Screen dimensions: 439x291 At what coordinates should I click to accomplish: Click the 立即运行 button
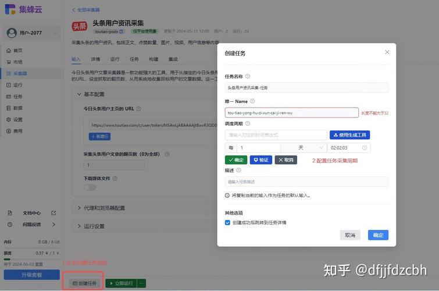coord(121,283)
